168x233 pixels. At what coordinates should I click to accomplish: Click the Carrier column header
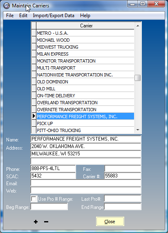click(85, 26)
